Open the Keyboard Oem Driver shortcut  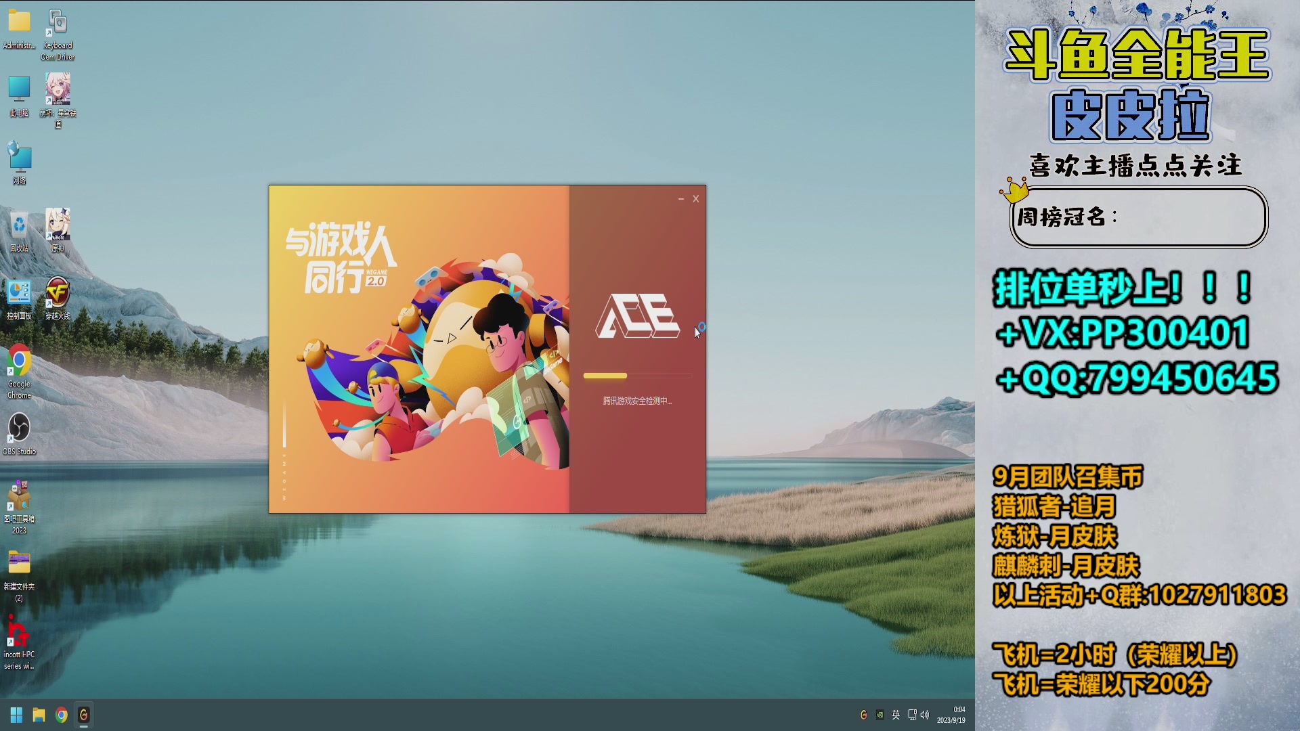point(58,20)
